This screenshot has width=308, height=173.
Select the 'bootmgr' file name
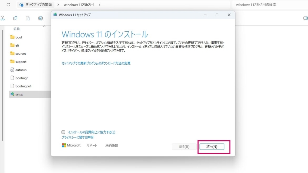pyautogui.click(x=22, y=78)
